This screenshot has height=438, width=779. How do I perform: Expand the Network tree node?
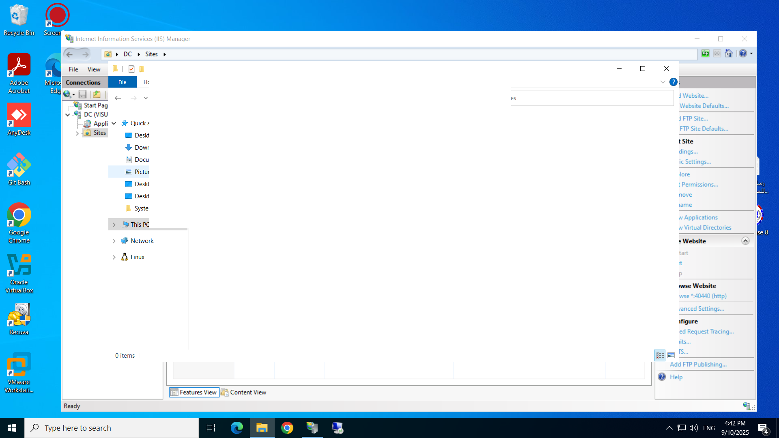[114, 241]
